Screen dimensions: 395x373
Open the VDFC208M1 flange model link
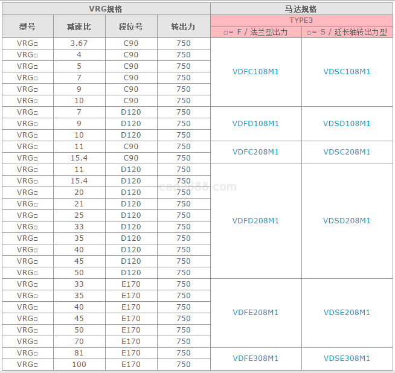255,152
